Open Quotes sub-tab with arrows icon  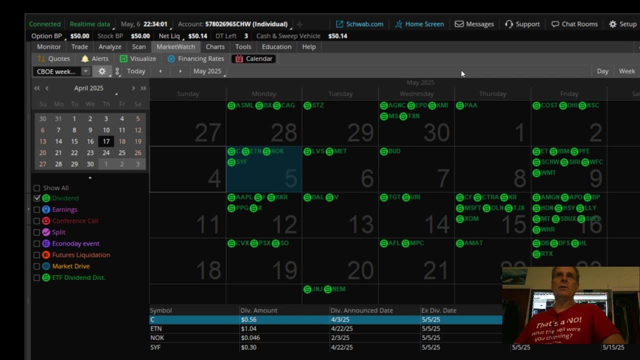tap(53, 58)
